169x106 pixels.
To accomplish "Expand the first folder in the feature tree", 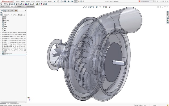I will coord(1,17).
